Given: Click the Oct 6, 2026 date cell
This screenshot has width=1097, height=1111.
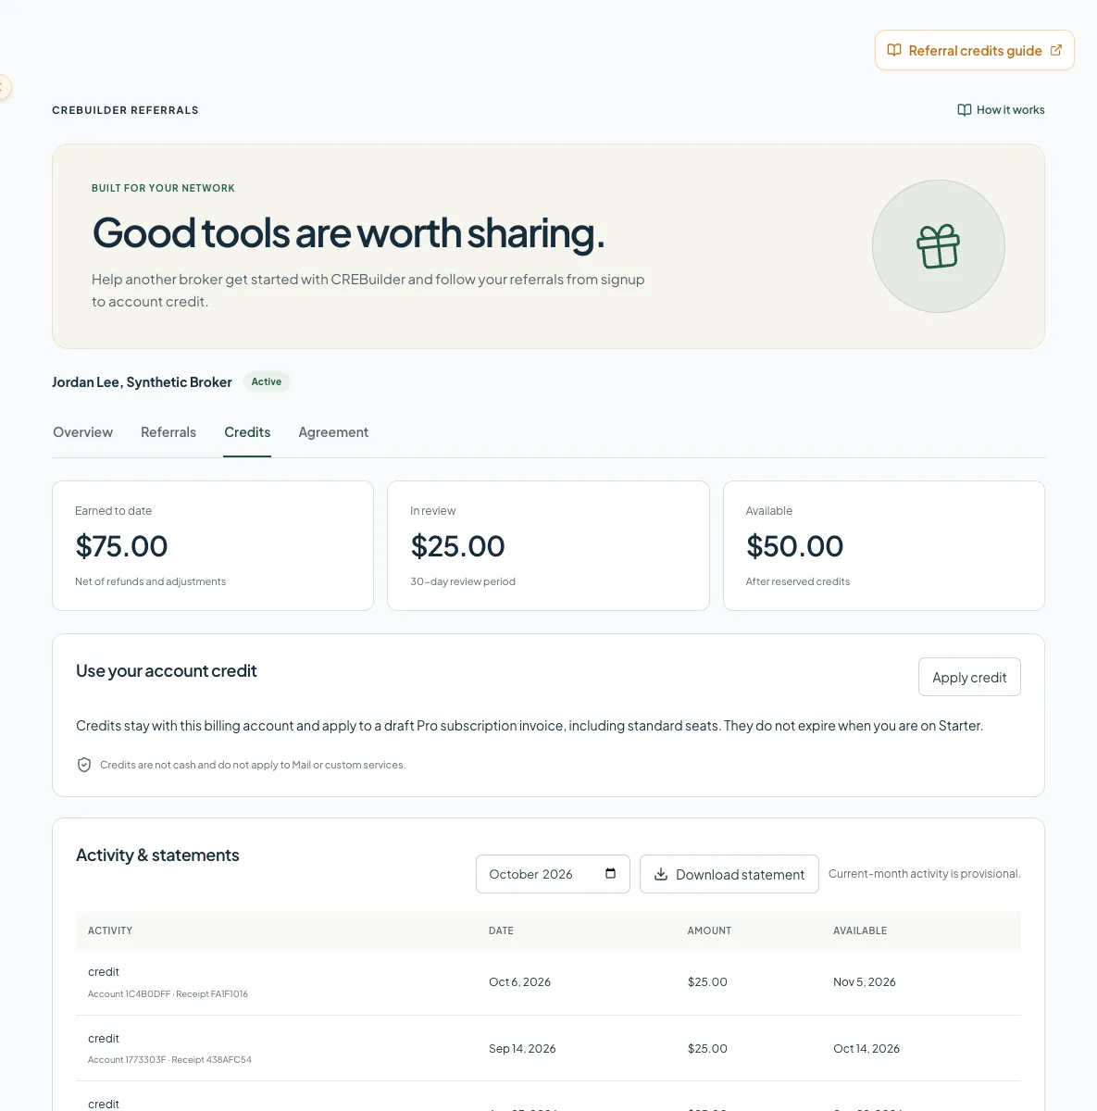Looking at the screenshot, I should click(519, 982).
